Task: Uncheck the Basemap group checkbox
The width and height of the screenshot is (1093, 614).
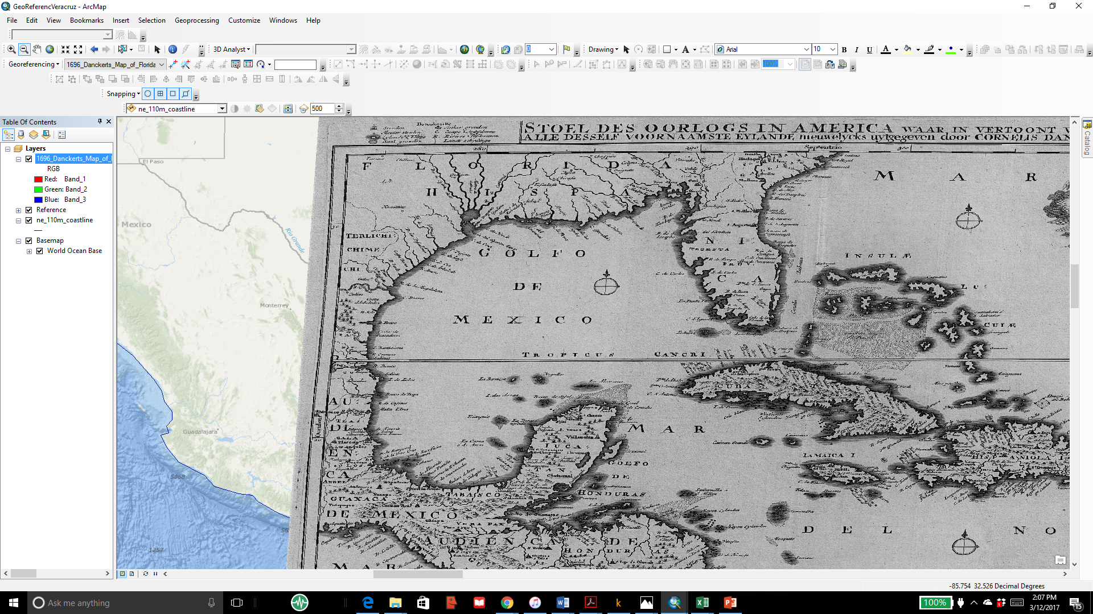Action: pos(28,240)
